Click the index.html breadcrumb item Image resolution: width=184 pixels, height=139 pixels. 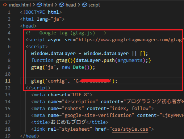pos(20,5)
